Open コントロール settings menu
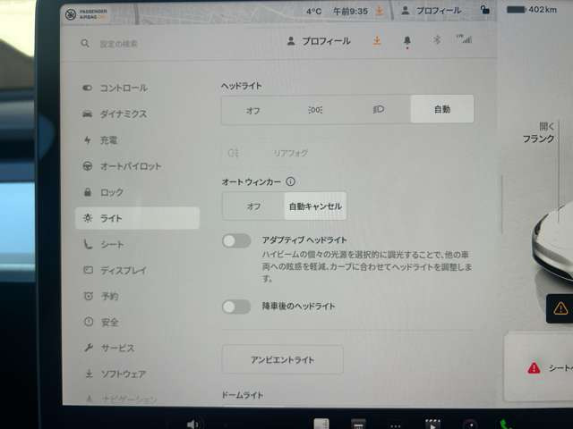Screen dimensions: 573x429 click(123, 88)
